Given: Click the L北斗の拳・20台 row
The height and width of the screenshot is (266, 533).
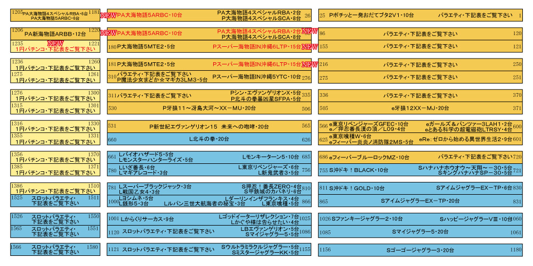Looking at the screenshot, I should (x=209, y=139).
